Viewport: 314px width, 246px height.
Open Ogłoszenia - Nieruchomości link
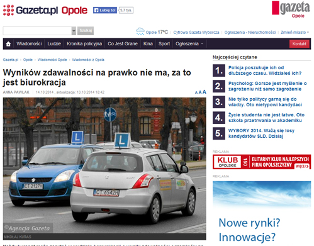click(250, 32)
